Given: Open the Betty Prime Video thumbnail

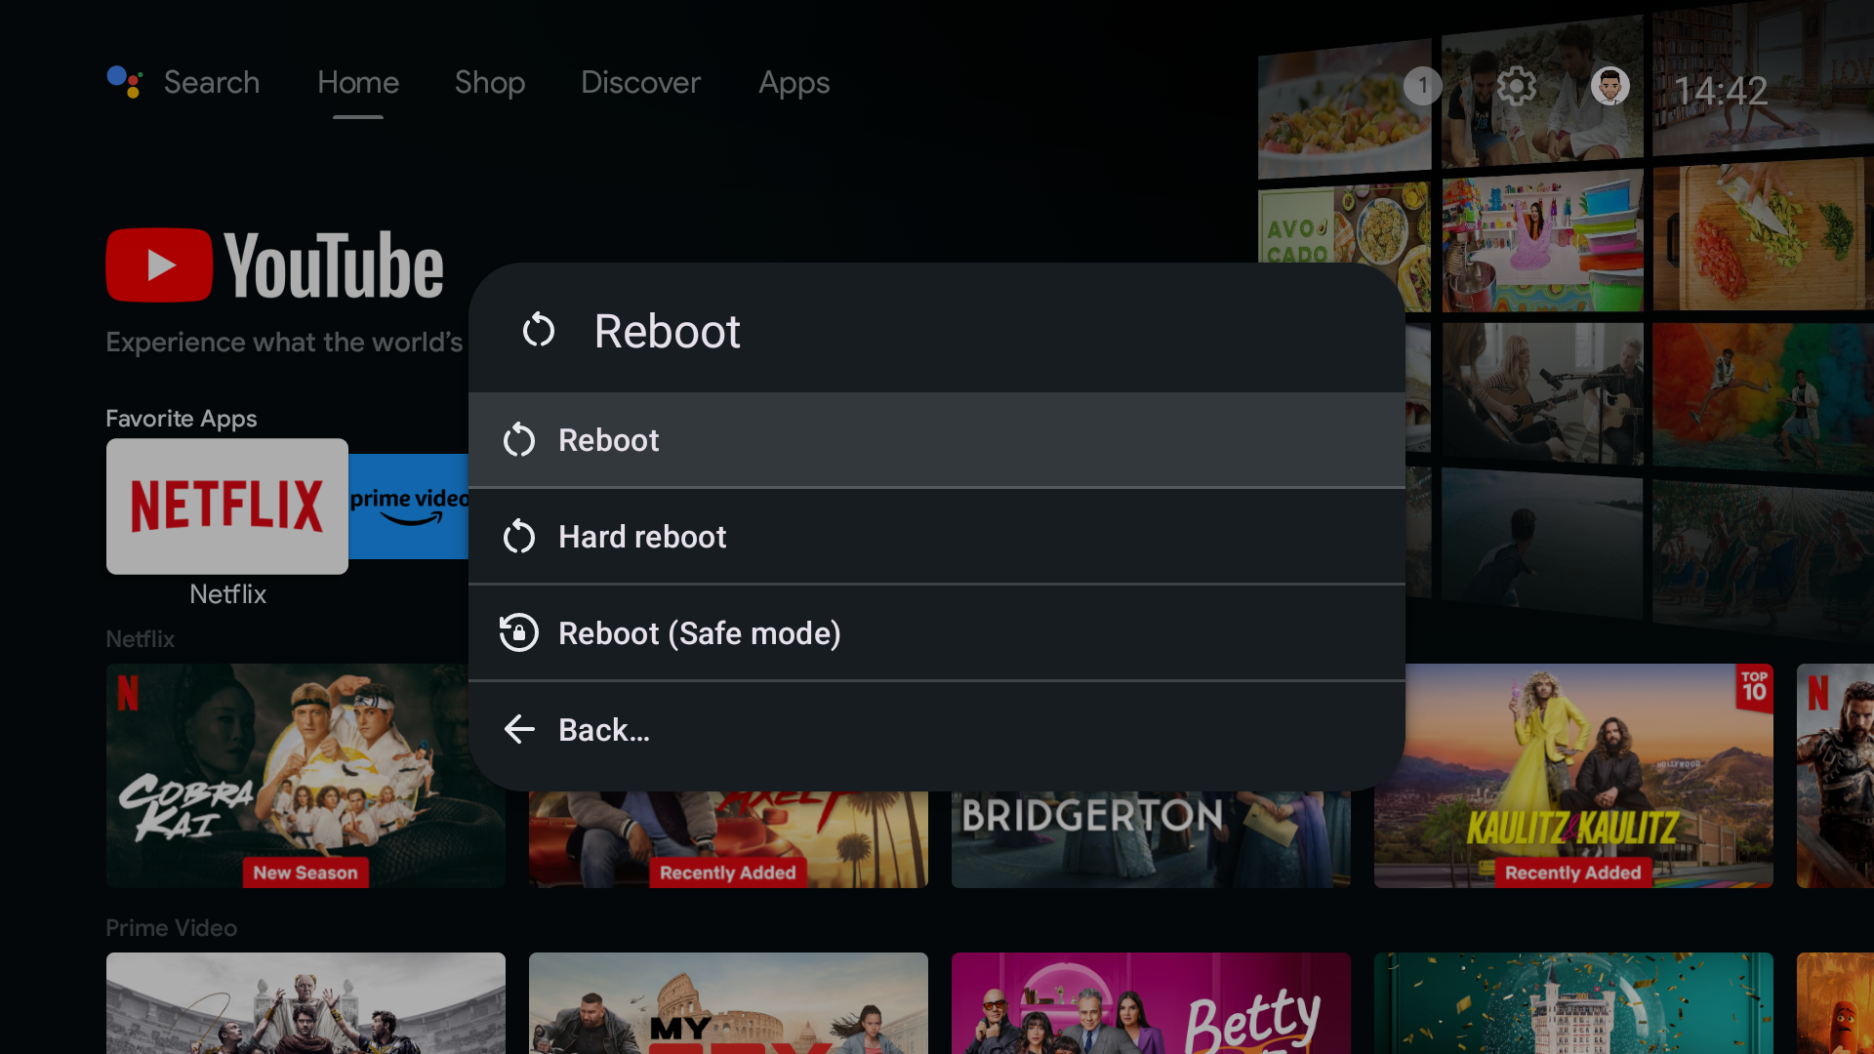Looking at the screenshot, I should pos(1151,1003).
